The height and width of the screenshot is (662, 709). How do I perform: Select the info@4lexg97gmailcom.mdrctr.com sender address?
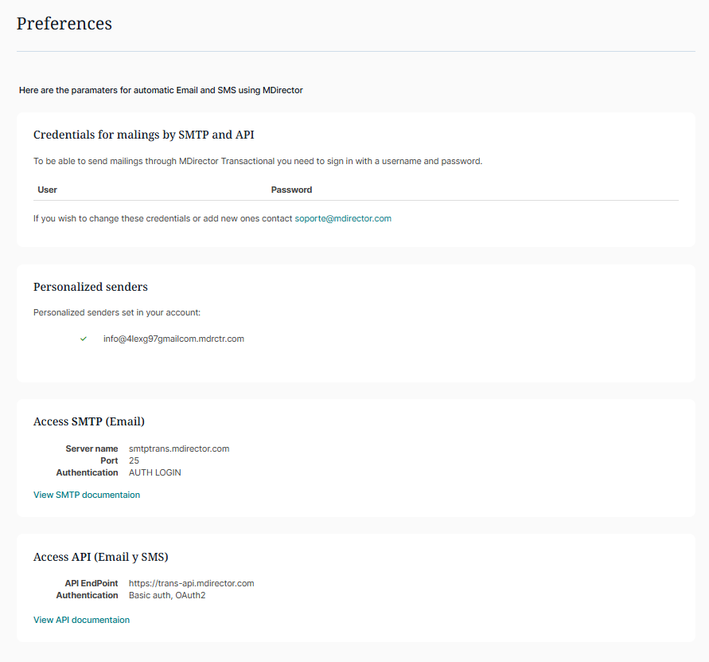tap(173, 339)
